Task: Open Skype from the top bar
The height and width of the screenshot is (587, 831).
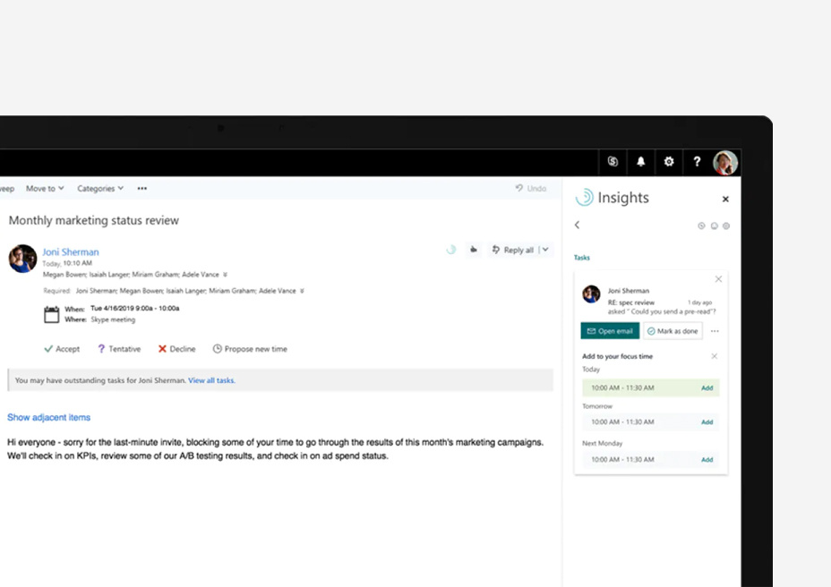Action: pos(613,162)
